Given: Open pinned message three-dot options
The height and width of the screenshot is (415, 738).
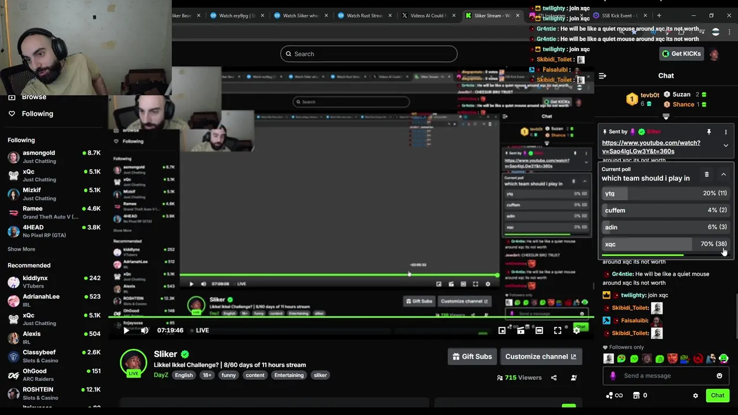Looking at the screenshot, I should coord(726,132).
